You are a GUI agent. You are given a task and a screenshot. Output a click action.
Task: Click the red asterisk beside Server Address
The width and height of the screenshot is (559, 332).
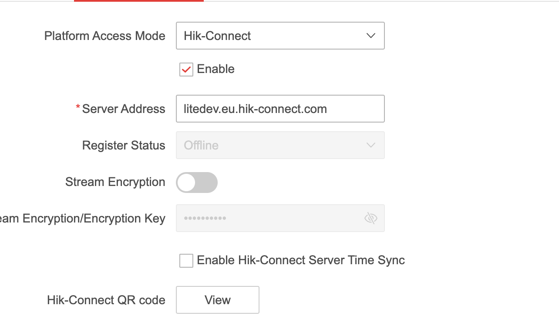(78, 107)
